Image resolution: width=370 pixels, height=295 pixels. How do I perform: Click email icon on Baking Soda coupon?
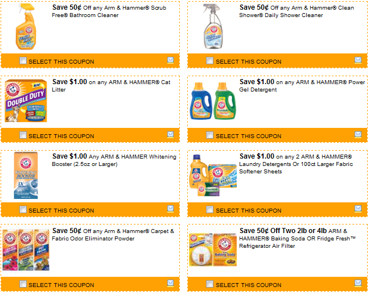coord(357,283)
